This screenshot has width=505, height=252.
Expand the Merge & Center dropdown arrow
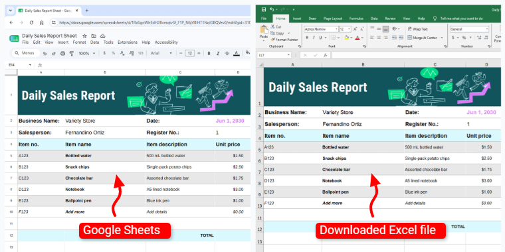(442, 38)
